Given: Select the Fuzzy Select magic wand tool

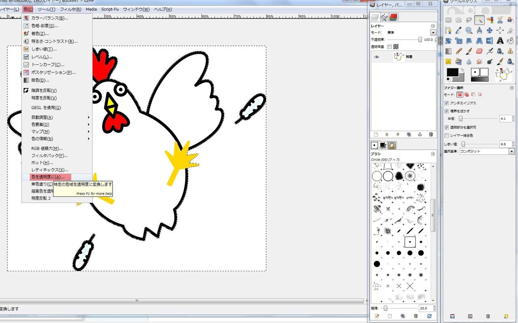Looking at the screenshot, I should [480, 20].
